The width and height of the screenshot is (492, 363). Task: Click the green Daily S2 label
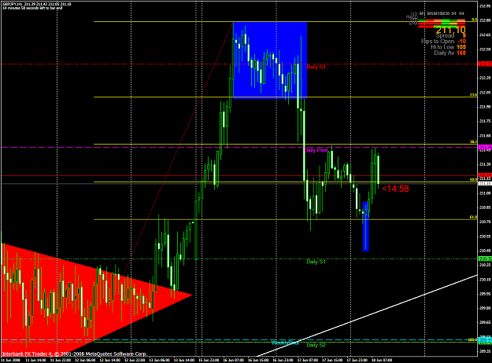point(316,345)
